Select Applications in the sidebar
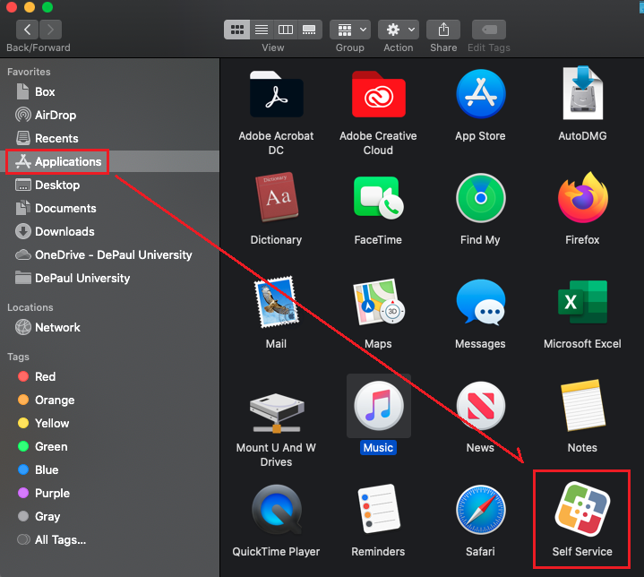644x577 pixels. tap(67, 161)
